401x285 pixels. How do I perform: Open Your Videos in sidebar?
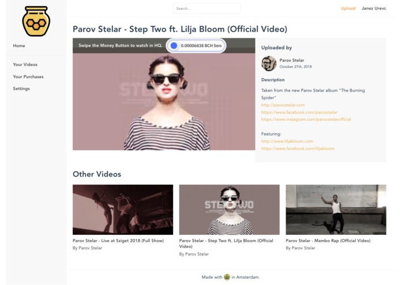pos(25,65)
